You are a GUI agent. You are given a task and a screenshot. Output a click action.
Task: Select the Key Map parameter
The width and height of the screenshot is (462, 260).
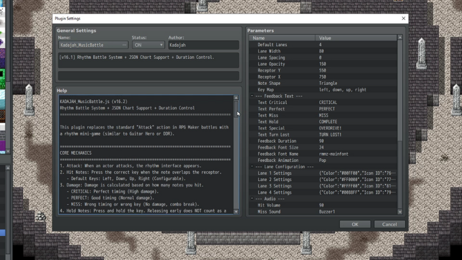pyautogui.click(x=323, y=89)
